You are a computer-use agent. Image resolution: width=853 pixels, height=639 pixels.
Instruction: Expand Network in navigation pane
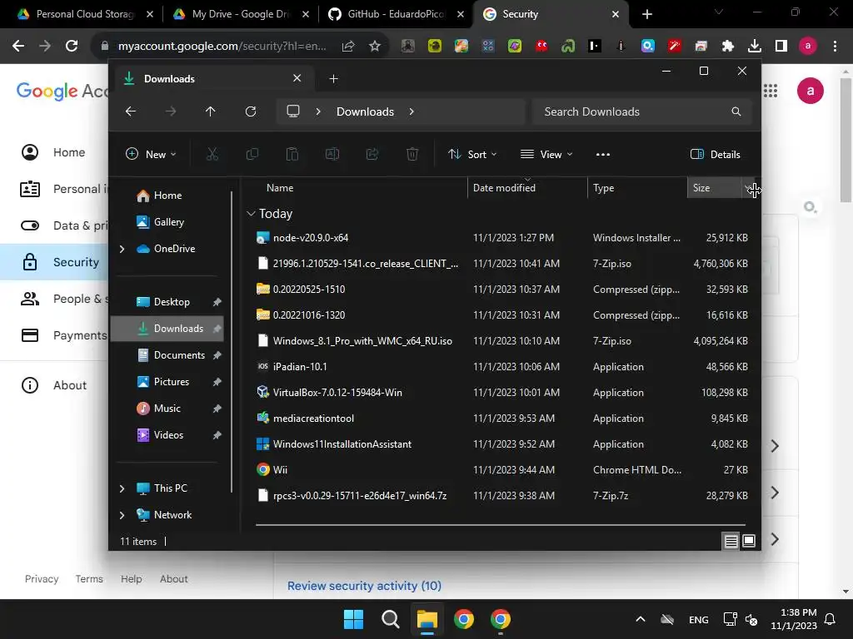pyautogui.click(x=122, y=515)
